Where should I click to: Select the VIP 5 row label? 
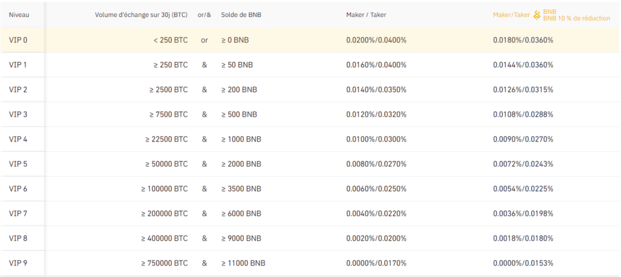pyautogui.click(x=18, y=164)
